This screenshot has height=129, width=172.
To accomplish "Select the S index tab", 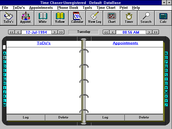I will coord(166,75).
